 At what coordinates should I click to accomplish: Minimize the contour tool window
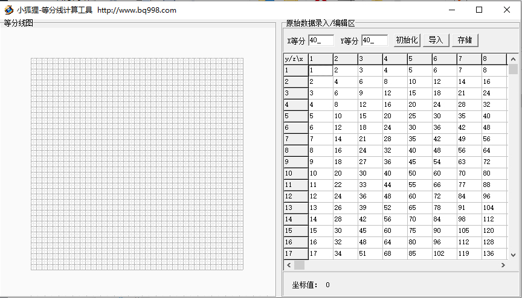click(x=452, y=10)
